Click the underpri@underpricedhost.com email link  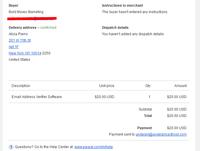tap(161, 134)
